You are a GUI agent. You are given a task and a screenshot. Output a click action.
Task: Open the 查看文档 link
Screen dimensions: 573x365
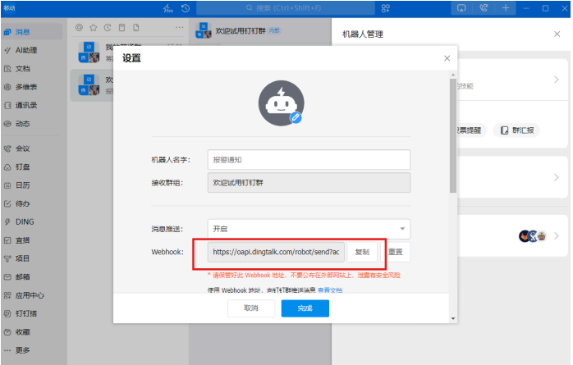(330, 290)
